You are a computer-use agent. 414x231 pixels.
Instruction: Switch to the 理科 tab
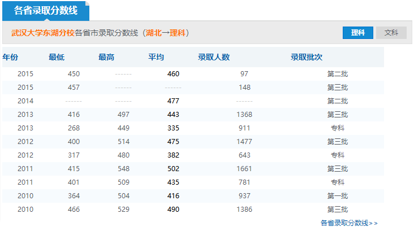pyautogui.click(x=358, y=33)
